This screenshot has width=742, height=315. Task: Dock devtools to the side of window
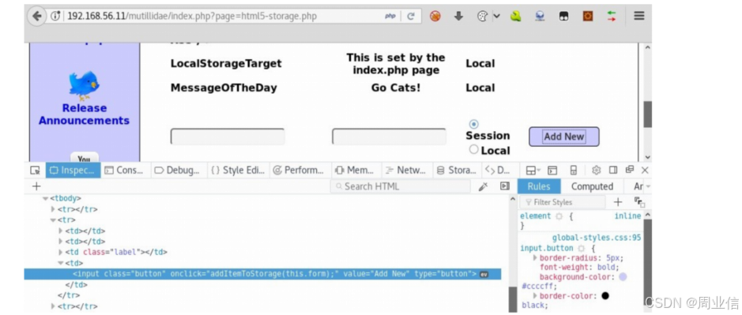(x=613, y=170)
